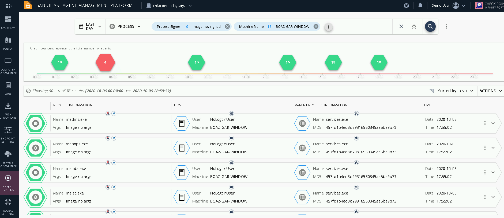Click the Process Information column header
This screenshot has width=504, height=218.
click(73, 105)
